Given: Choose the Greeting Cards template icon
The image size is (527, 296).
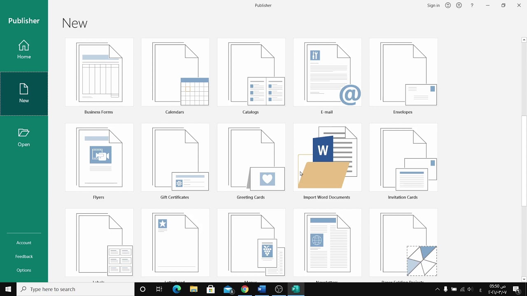Looking at the screenshot, I should point(251,157).
